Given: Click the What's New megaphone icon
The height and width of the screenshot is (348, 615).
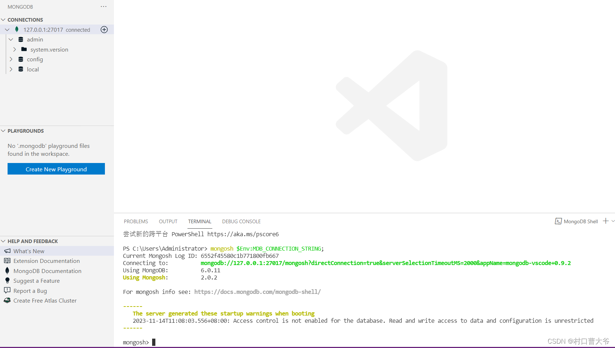Looking at the screenshot, I should pos(8,251).
